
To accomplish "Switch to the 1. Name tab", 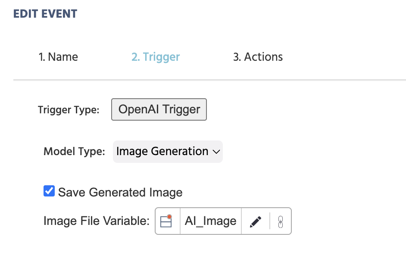I will (59, 56).
